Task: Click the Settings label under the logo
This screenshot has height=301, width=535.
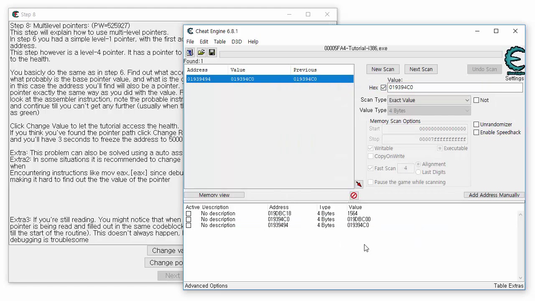Action: tap(515, 78)
